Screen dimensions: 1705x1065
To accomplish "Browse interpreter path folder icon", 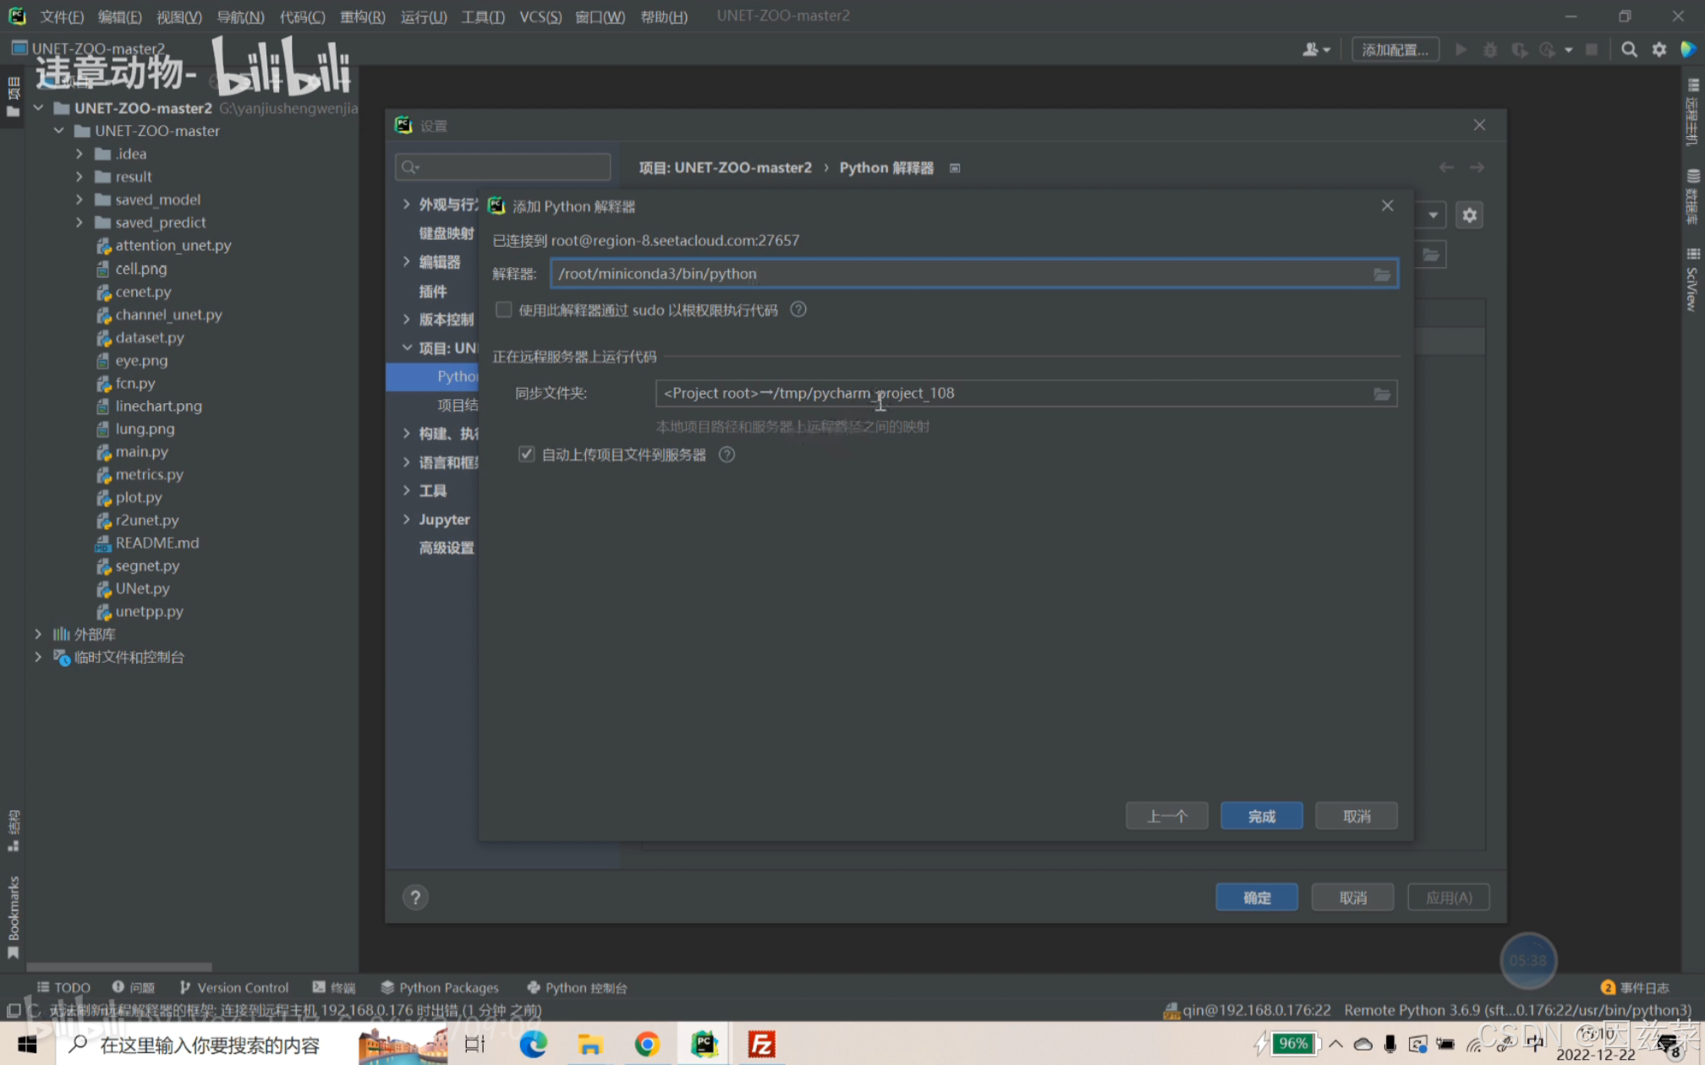I will pyautogui.click(x=1381, y=274).
